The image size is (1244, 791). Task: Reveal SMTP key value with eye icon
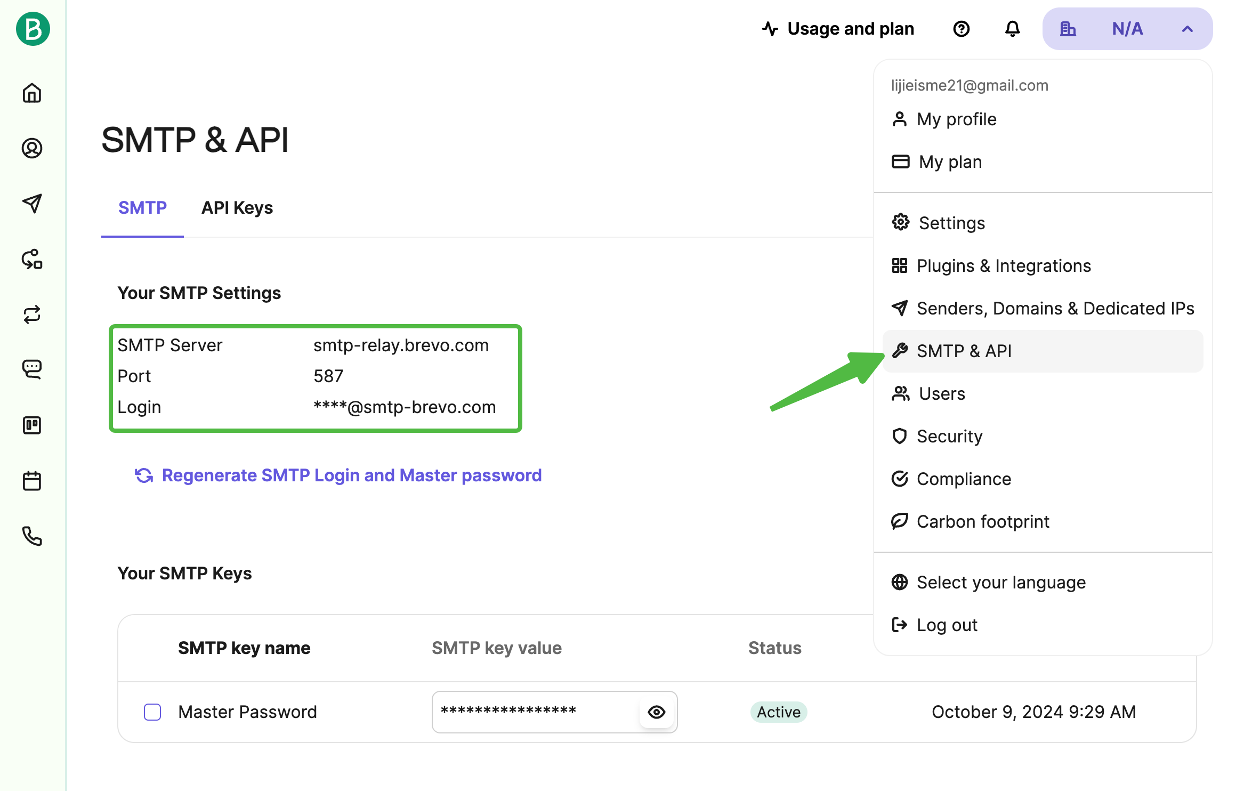[x=657, y=712]
